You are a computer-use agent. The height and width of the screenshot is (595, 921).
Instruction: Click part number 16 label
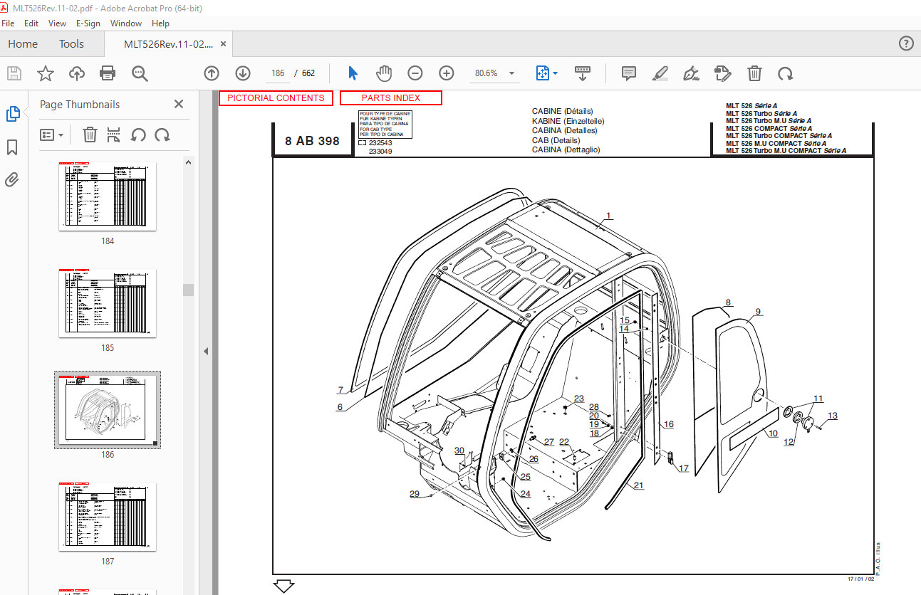(x=668, y=425)
